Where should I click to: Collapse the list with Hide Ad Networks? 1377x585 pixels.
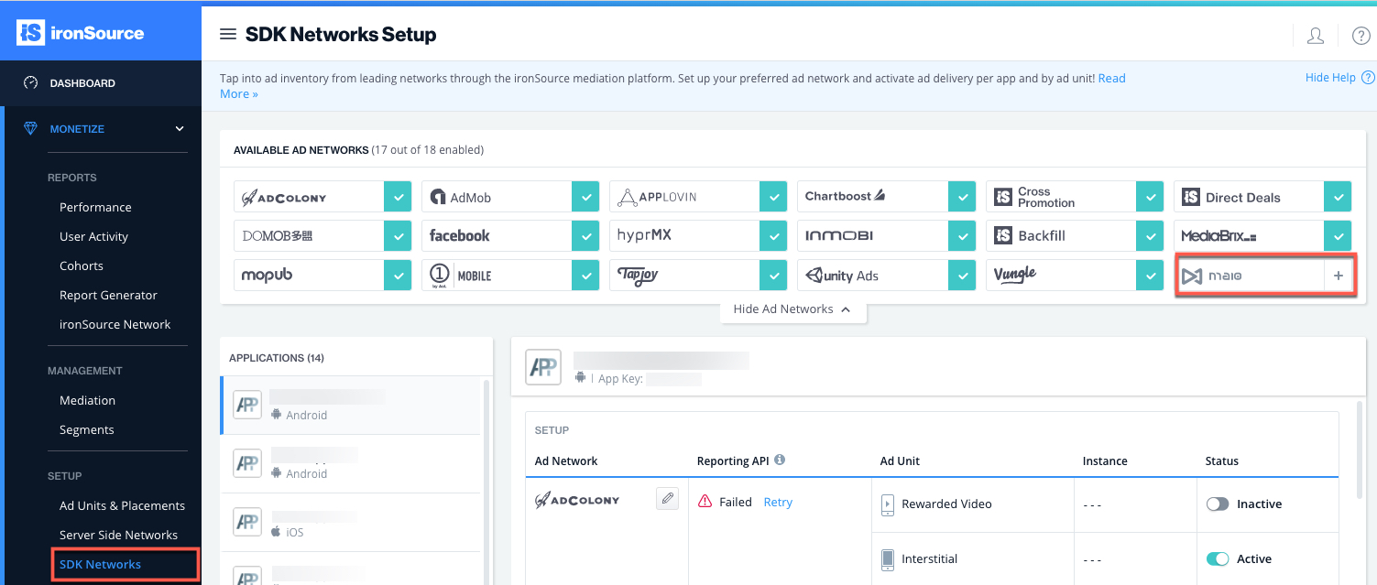click(x=792, y=309)
